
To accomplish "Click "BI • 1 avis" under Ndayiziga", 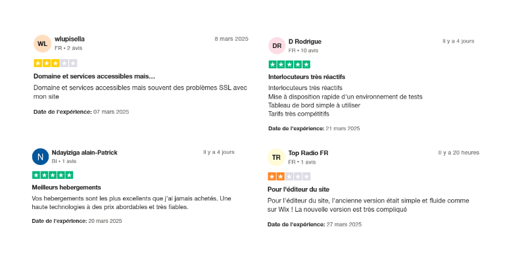I will [64, 161].
